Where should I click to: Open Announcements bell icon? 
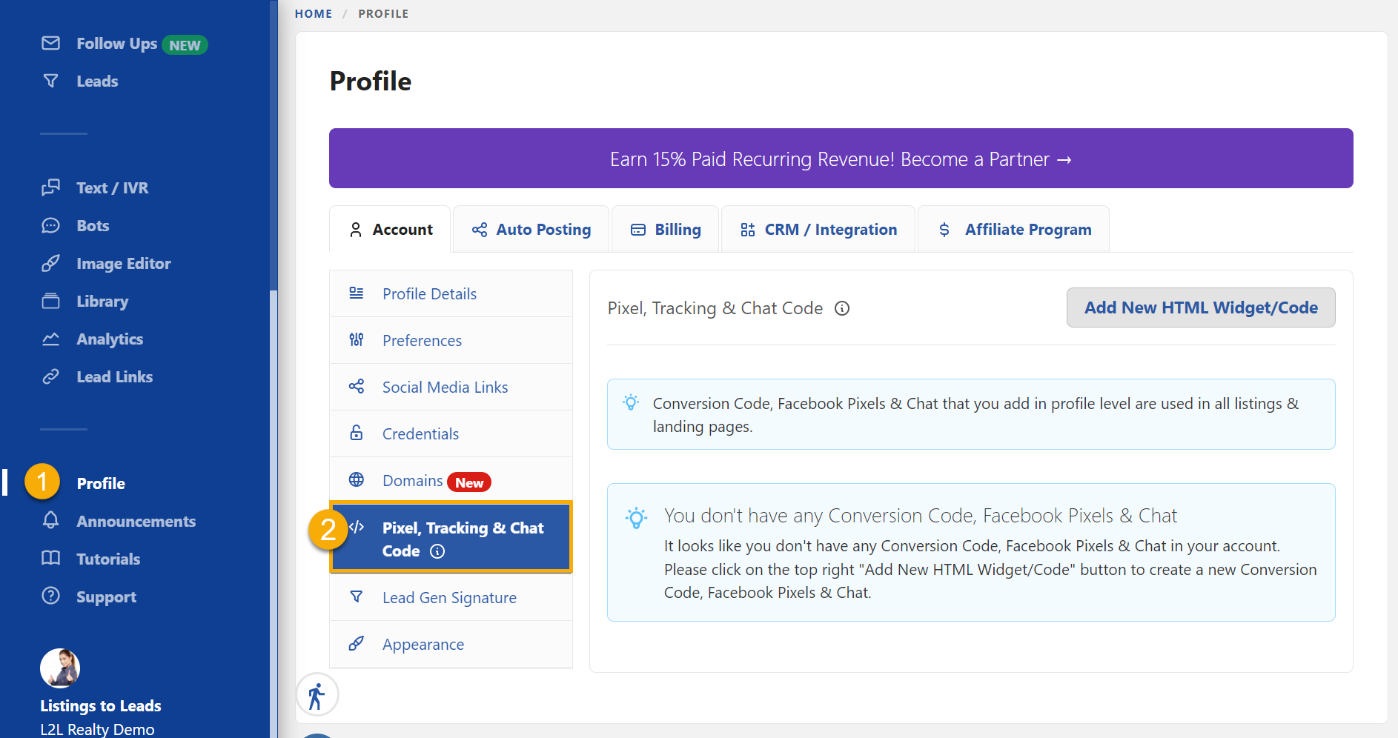point(50,520)
